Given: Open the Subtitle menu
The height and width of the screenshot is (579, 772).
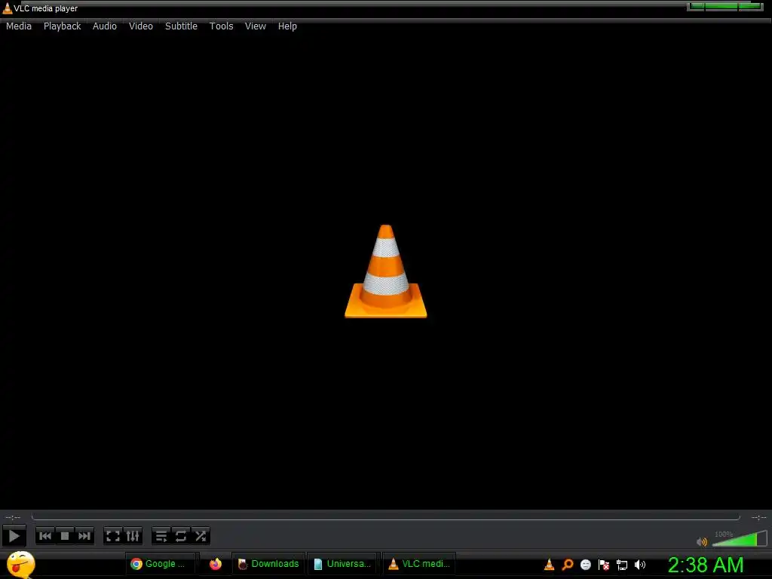Looking at the screenshot, I should click(181, 26).
